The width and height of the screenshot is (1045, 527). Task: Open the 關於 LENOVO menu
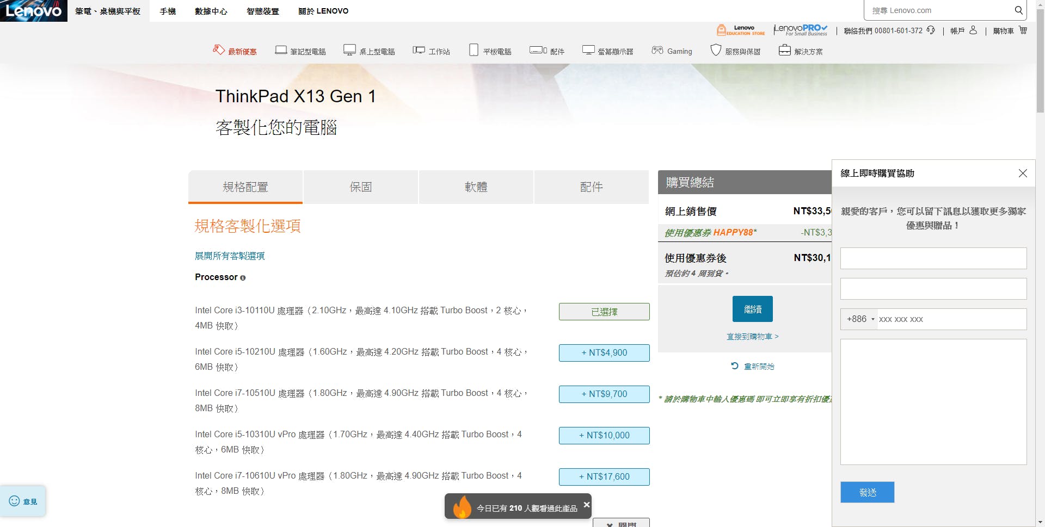[323, 11]
